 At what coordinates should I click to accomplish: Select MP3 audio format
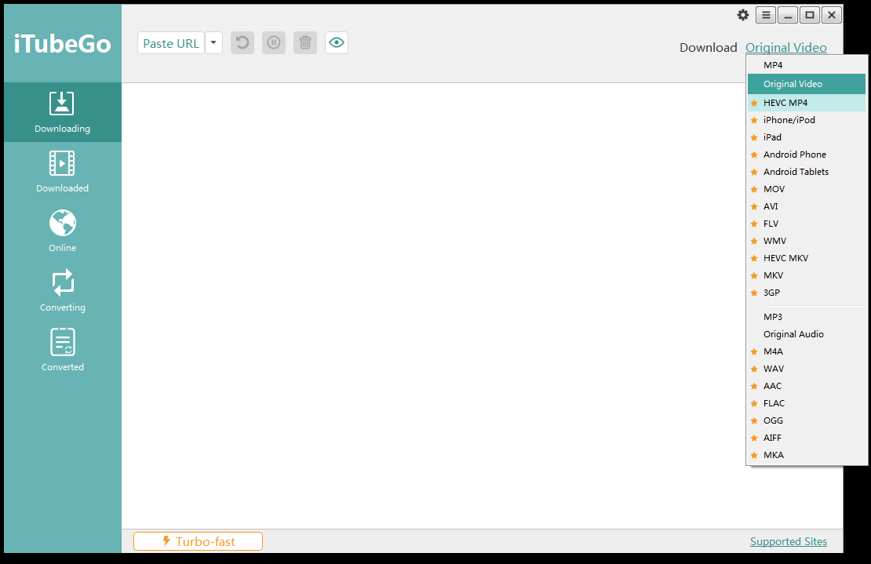[x=806, y=316]
